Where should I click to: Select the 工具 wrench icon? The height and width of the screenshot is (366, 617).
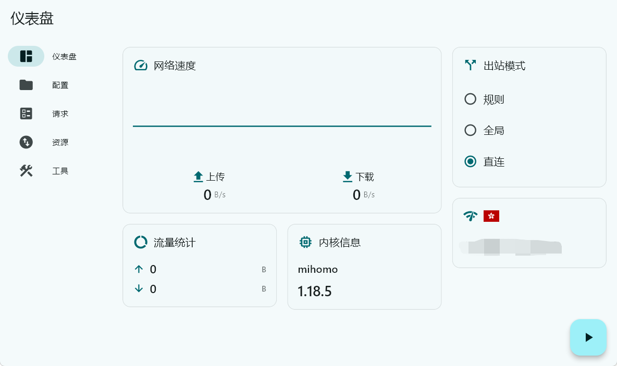(x=26, y=171)
